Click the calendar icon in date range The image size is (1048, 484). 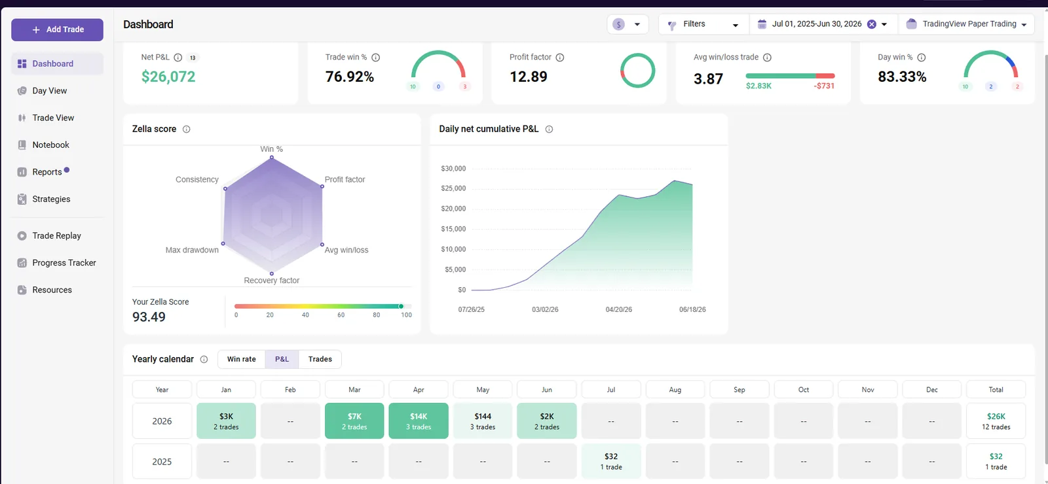(762, 24)
